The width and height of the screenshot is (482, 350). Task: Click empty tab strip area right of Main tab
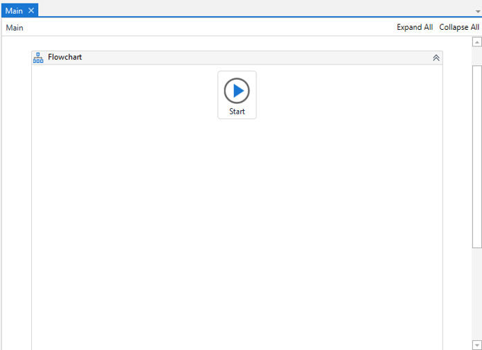(x=242, y=9)
